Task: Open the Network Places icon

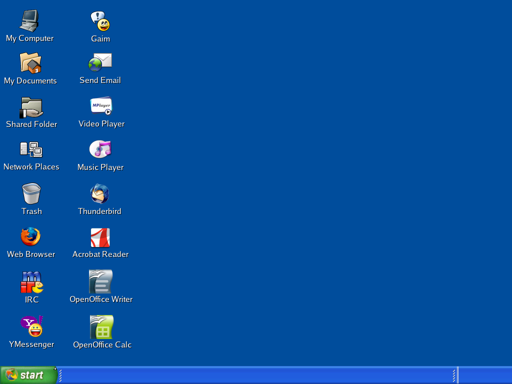Action: [x=31, y=149]
